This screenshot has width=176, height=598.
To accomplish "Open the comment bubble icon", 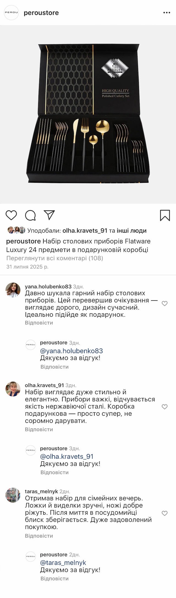I will click(x=30, y=215).
